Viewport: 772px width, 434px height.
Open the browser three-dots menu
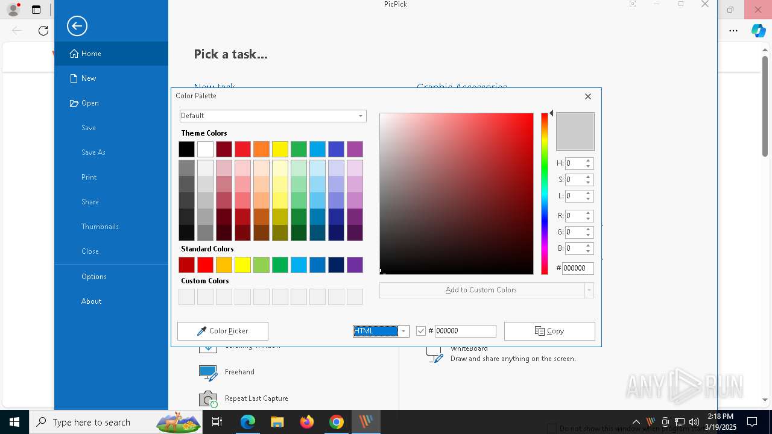733,31
